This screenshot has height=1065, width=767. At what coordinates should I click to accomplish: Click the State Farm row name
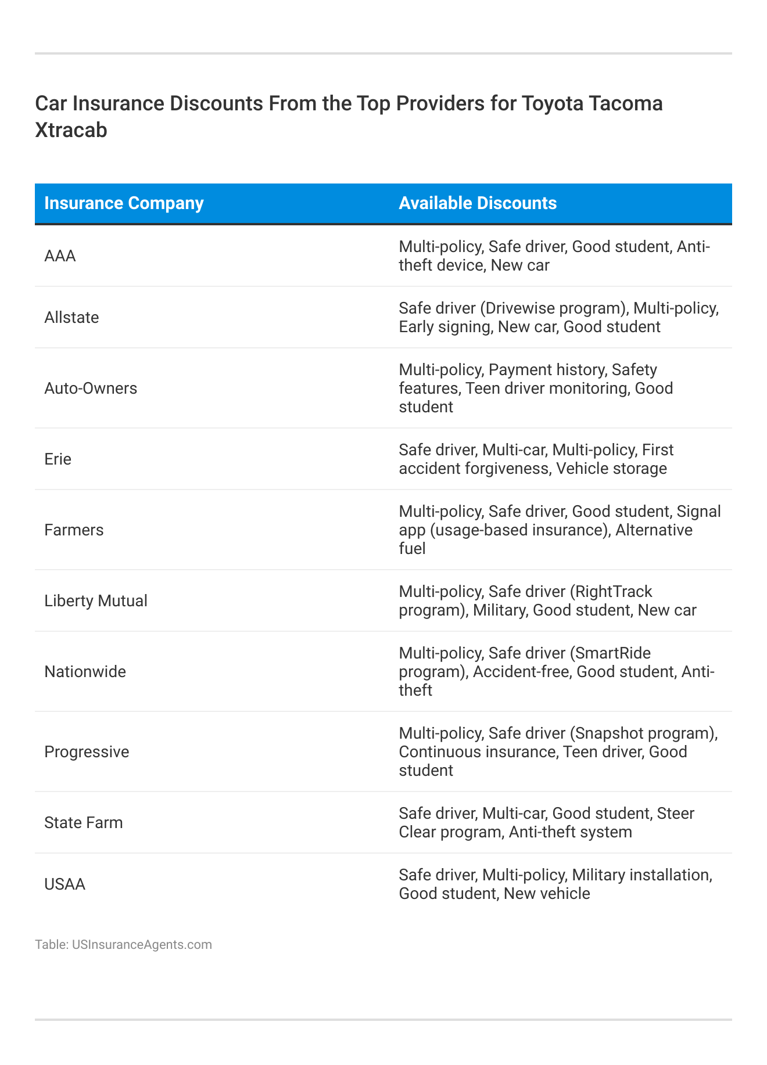84,823
